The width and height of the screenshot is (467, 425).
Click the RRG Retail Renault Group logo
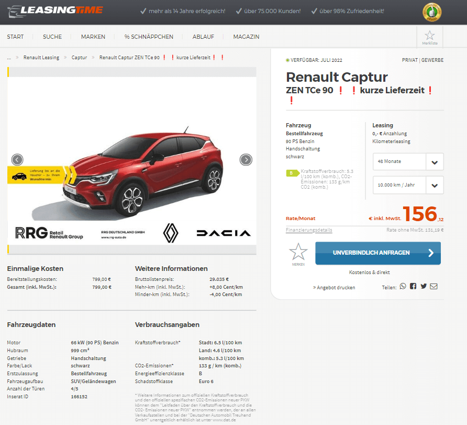(49, 233)
